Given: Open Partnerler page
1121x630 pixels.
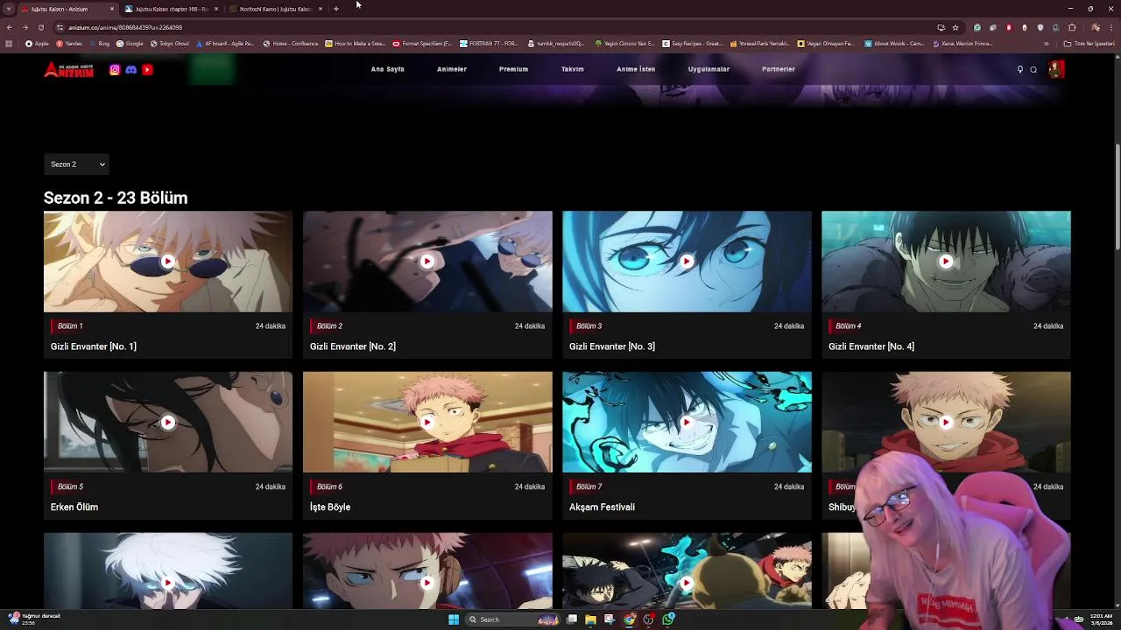Looking at the screenshot, I should point(779,69).
